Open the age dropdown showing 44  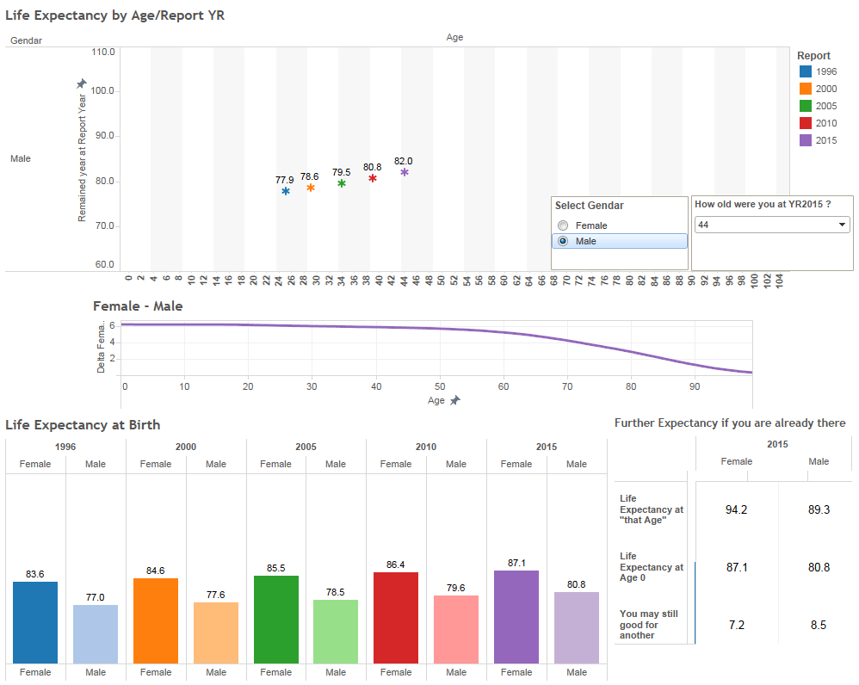coord(772,225)
